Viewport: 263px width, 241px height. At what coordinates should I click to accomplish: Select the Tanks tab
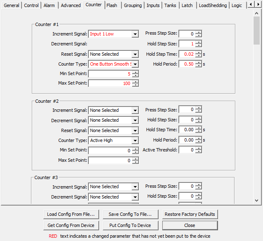pyautogui.click(x=170, y=5)
